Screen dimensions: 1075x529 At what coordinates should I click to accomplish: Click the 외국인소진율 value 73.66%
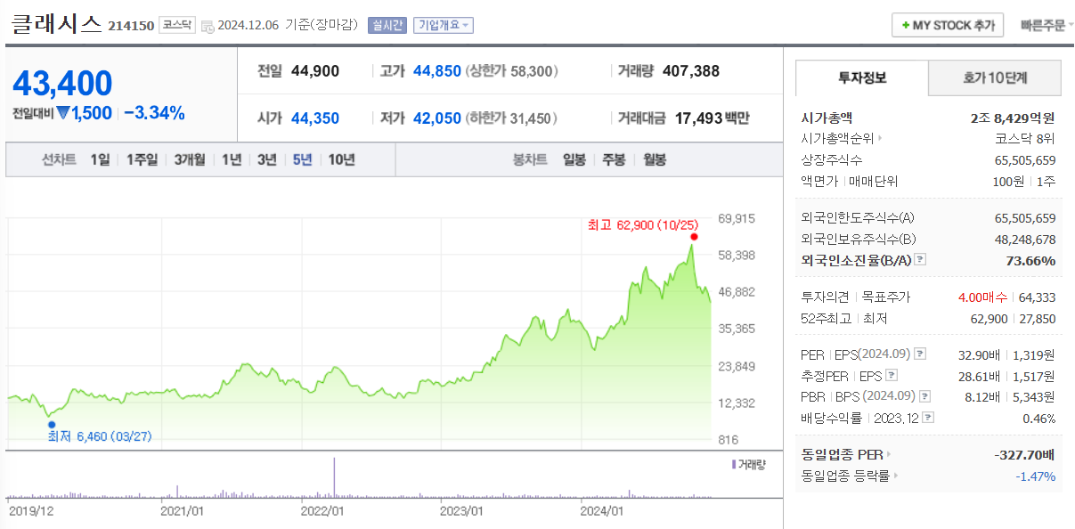(x=1030, y=260)
